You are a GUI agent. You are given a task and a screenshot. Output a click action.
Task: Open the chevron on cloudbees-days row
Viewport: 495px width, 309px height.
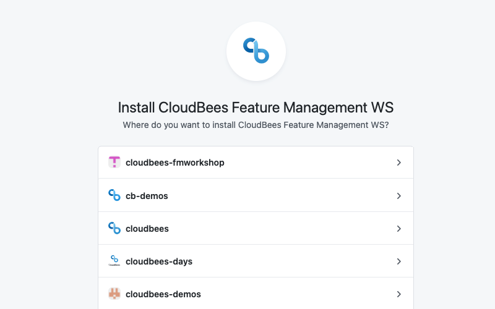click(398, 261)
